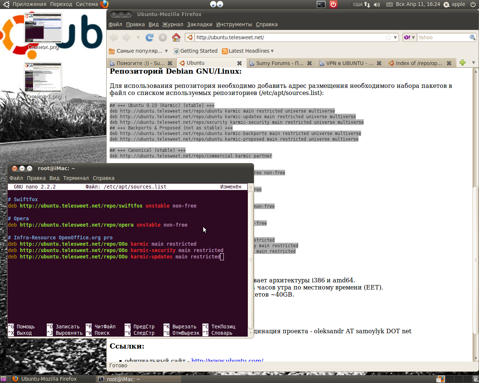This screenshot has width=479, height=383.
Task: Click the red power icon in panel
Action: click(333, 4)
